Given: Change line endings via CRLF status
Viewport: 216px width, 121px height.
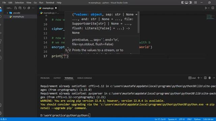Looking at the screenshot, I should click(189, 119).
